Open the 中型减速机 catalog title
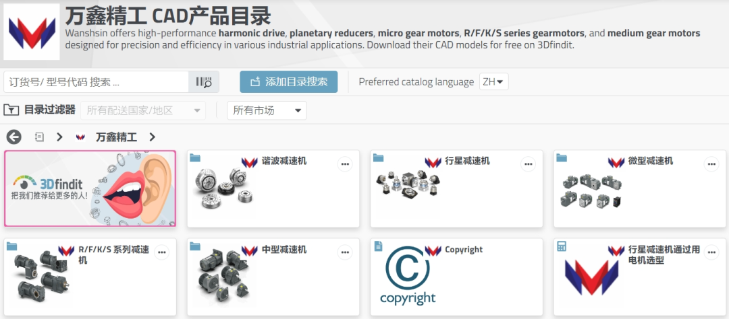Screen dimensions: 729x319 coord(284,249)
